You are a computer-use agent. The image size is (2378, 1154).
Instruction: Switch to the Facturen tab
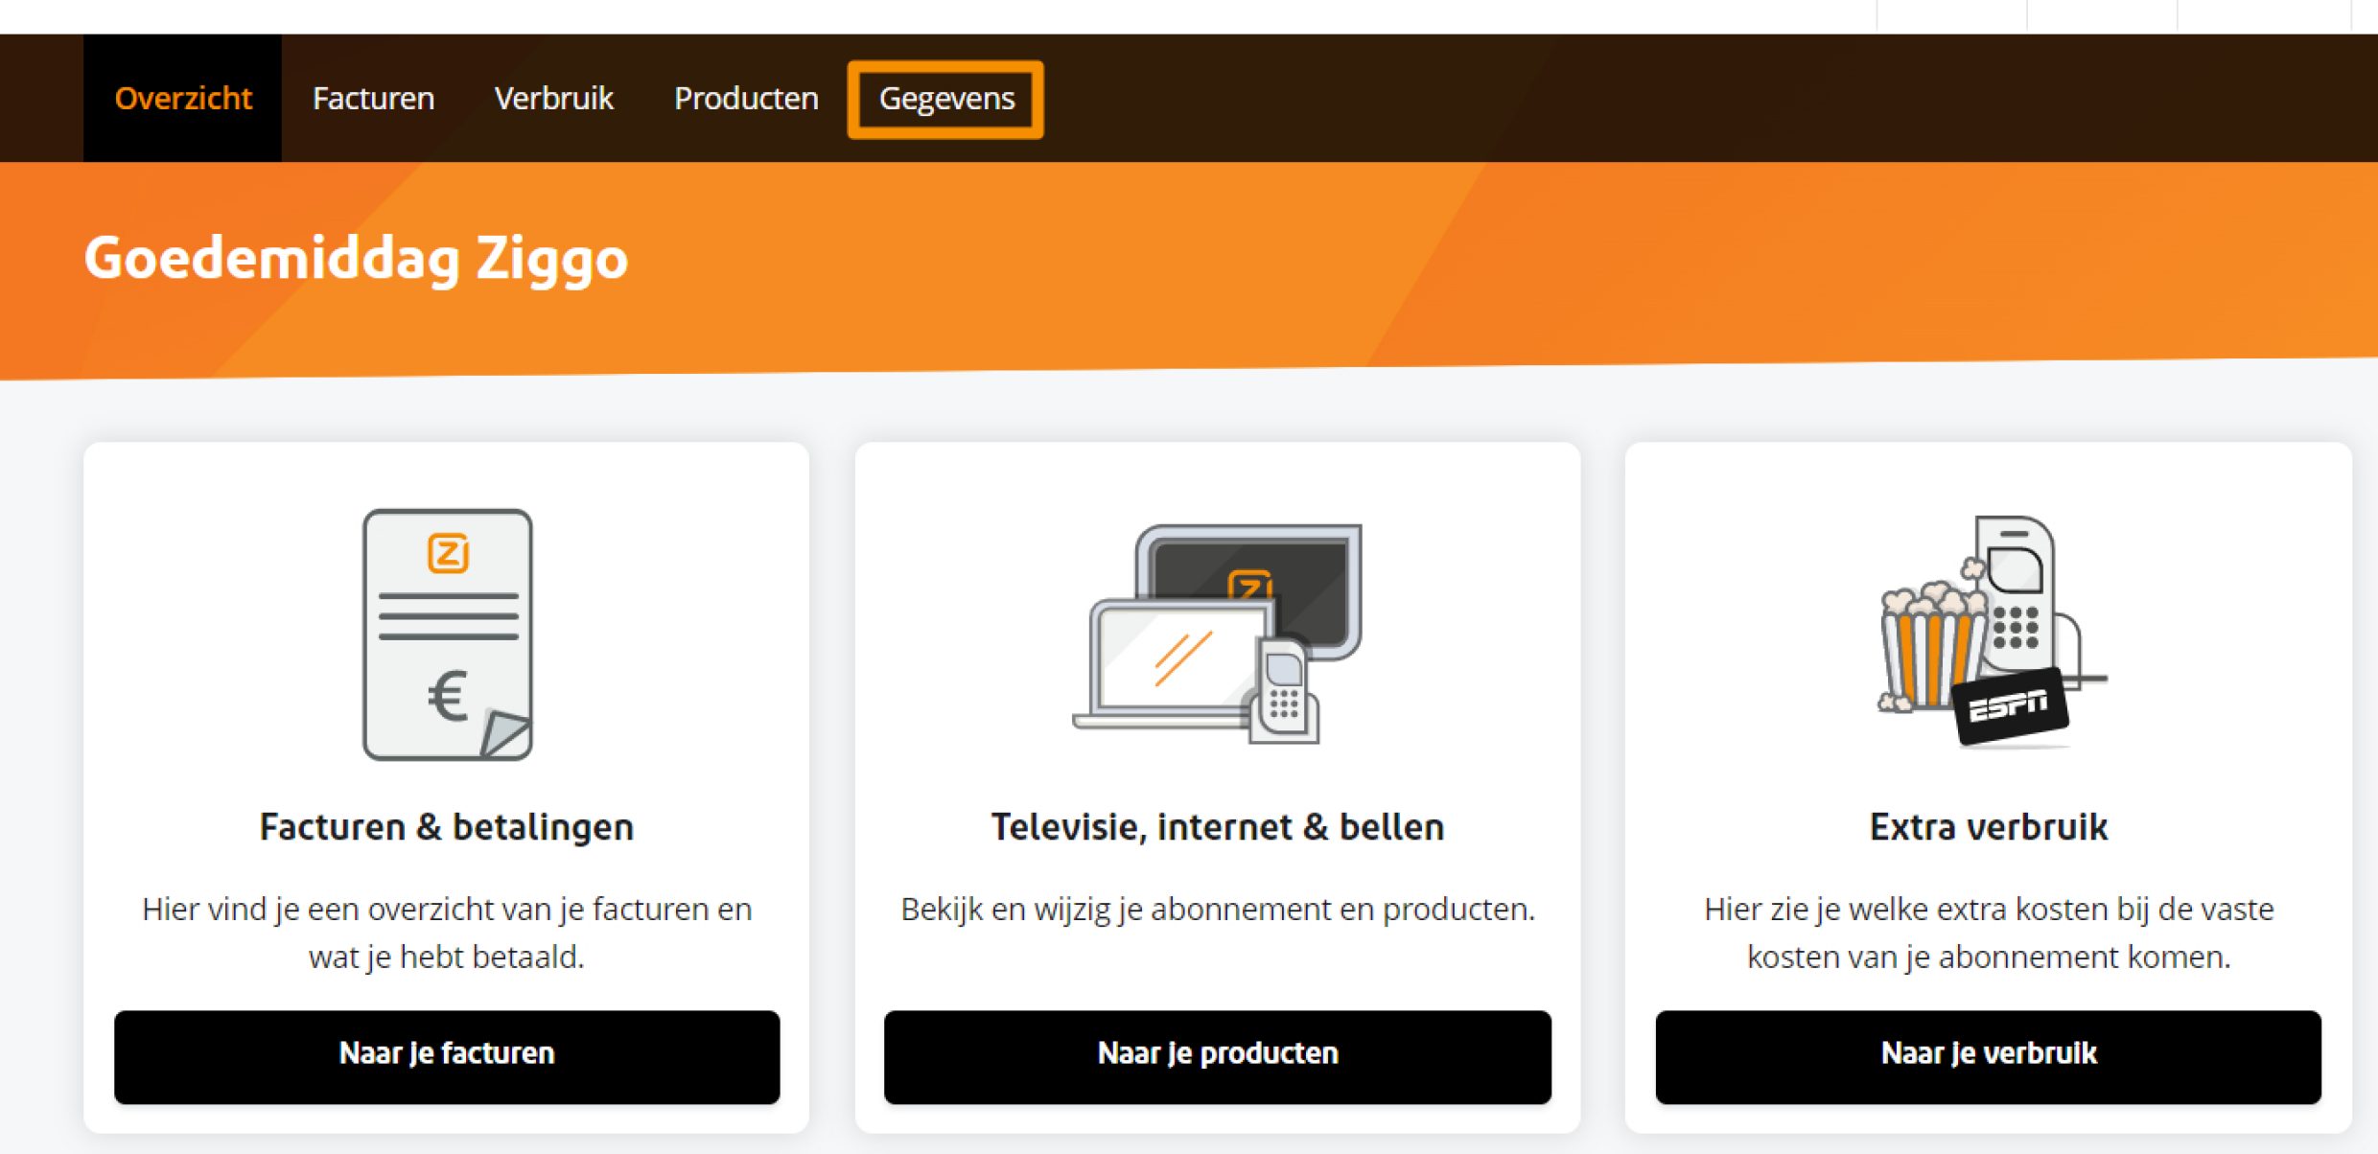point(374,97)
